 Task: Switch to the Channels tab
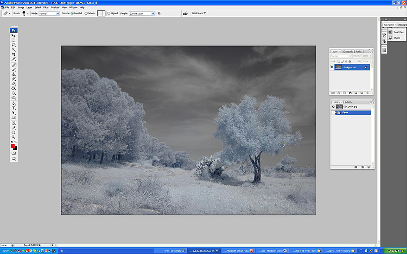347,51
